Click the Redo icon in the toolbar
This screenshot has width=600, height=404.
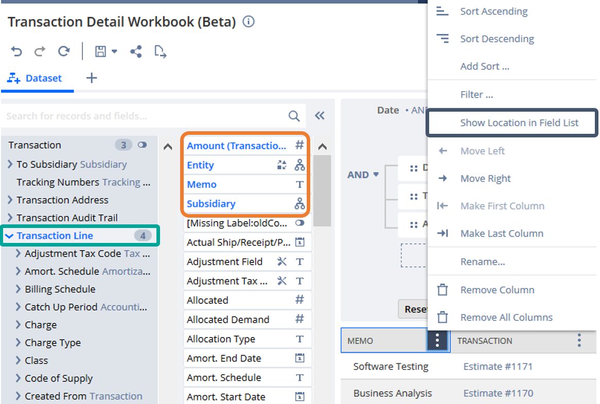(x=40, y=51)
